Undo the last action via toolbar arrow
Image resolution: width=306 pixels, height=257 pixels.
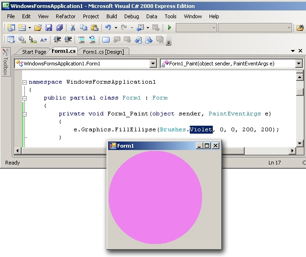(108, 28)
